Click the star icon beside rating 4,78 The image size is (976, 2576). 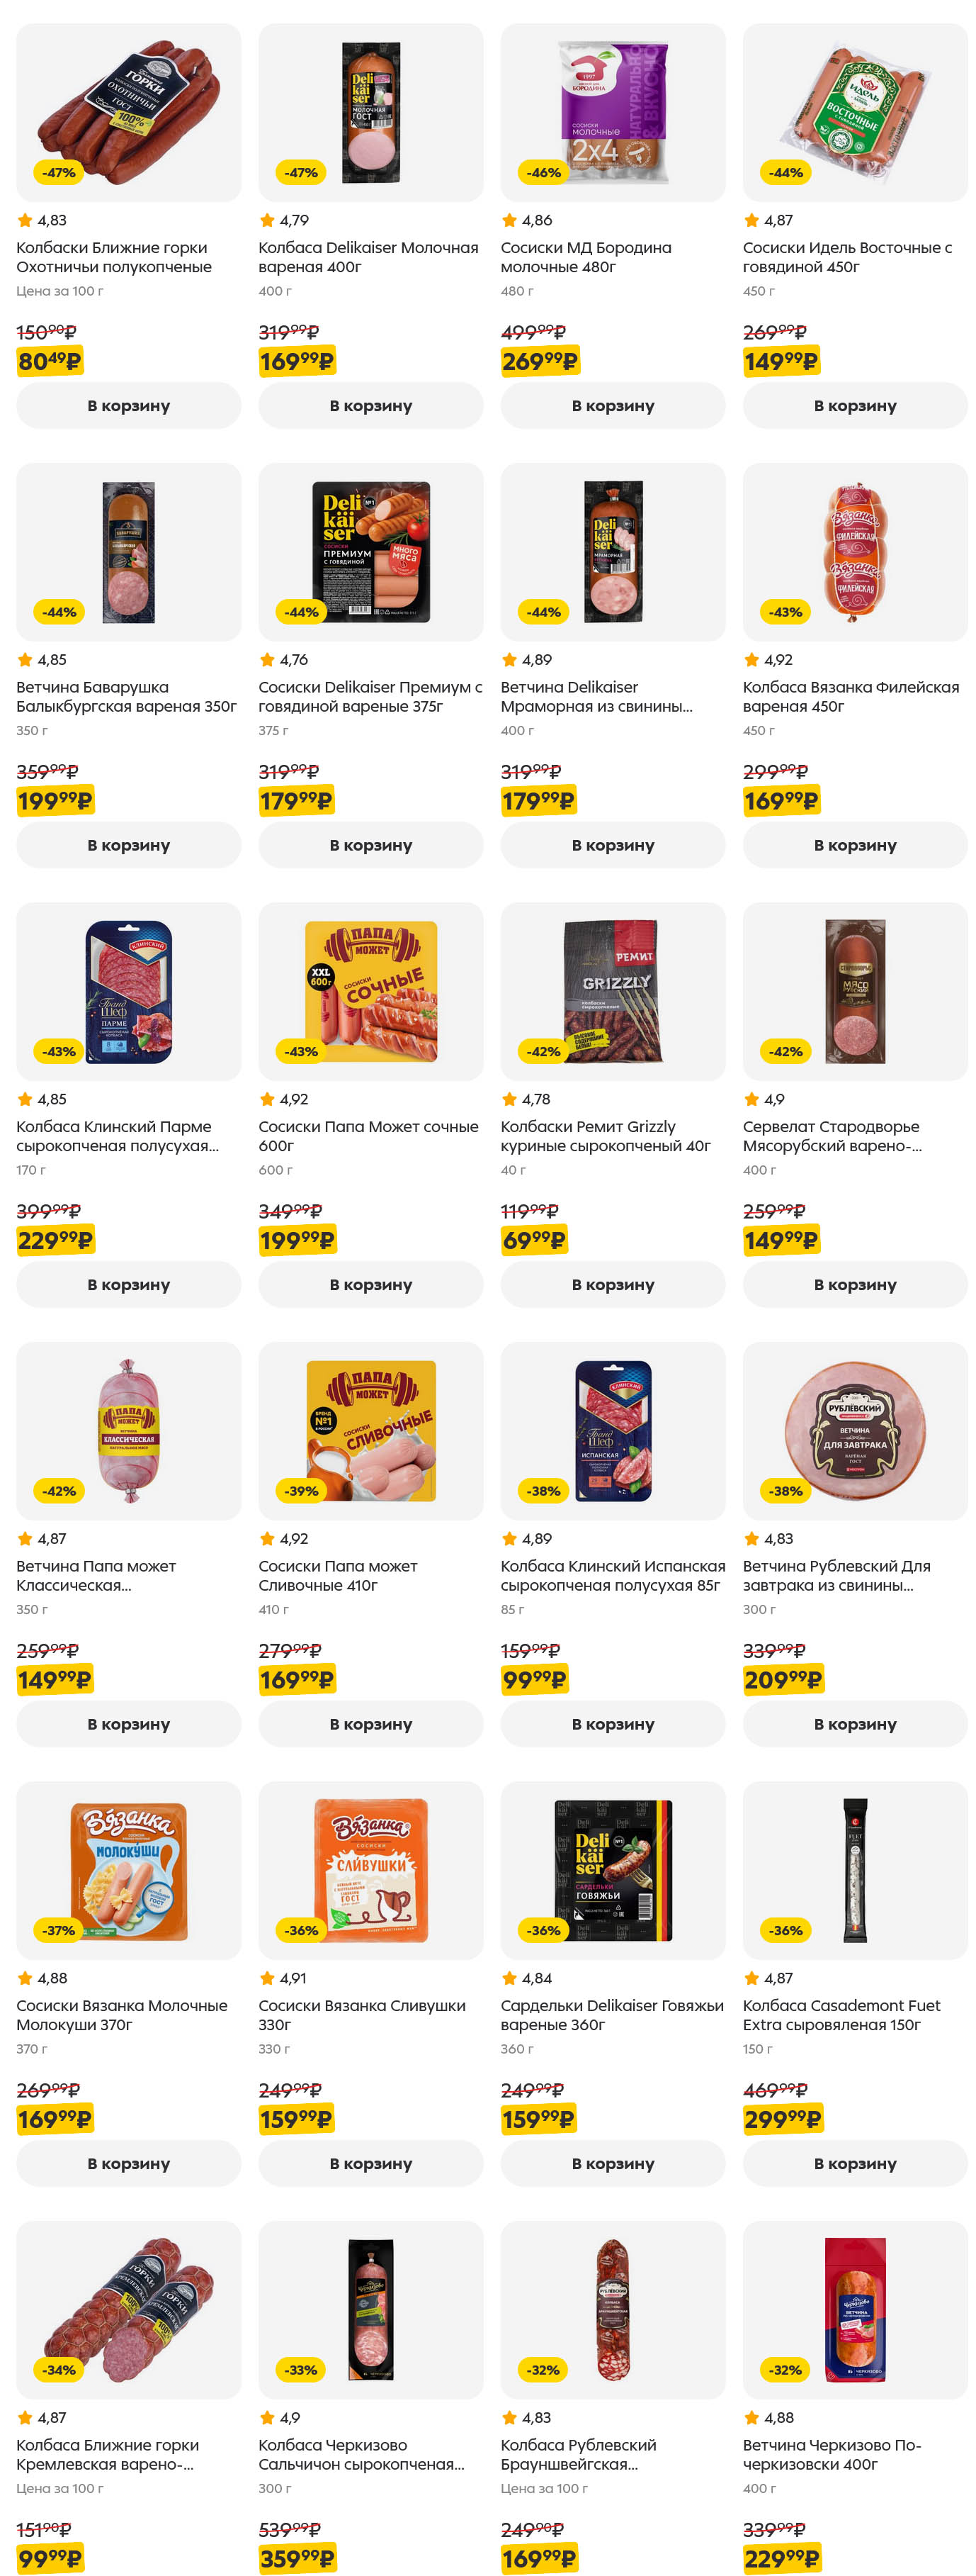coord(509,1099)
